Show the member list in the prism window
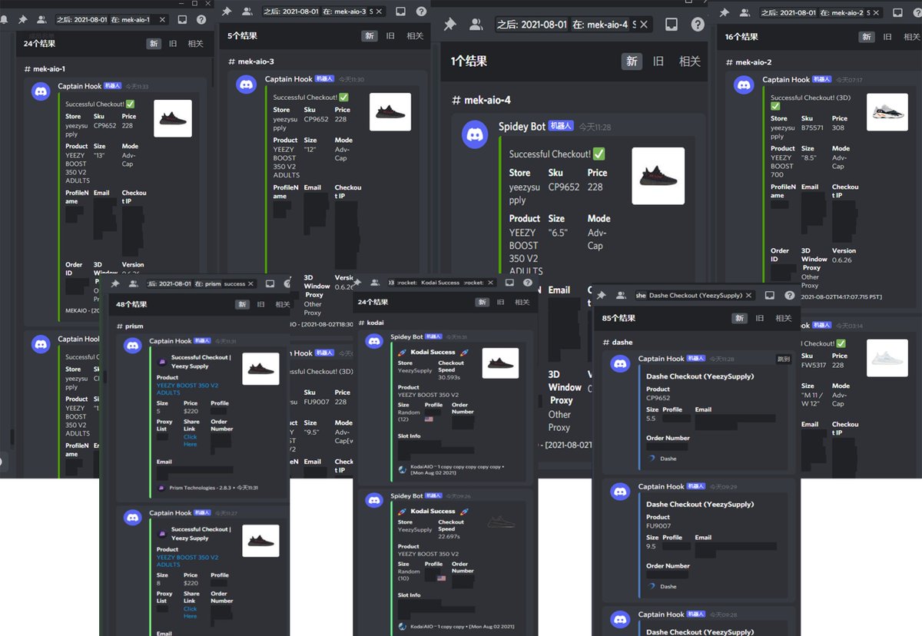The height and width of the screenshot is (636, 922). point(133,283)
